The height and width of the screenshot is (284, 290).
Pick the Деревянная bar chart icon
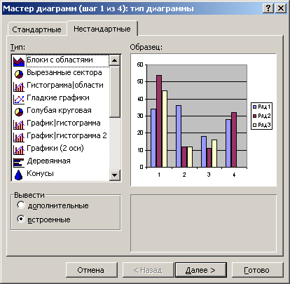click(19, 163)
